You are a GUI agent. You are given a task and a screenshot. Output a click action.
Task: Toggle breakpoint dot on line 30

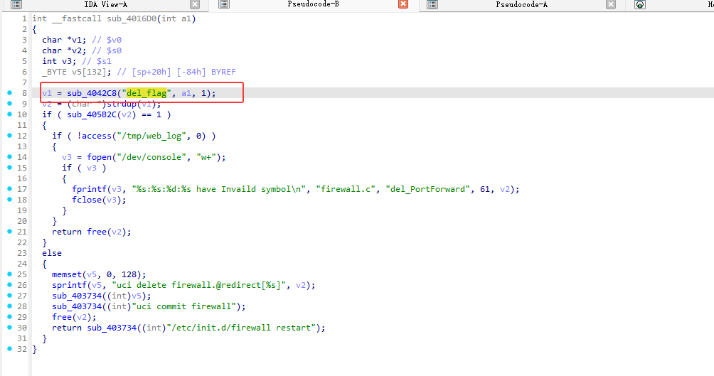(9, 328)
